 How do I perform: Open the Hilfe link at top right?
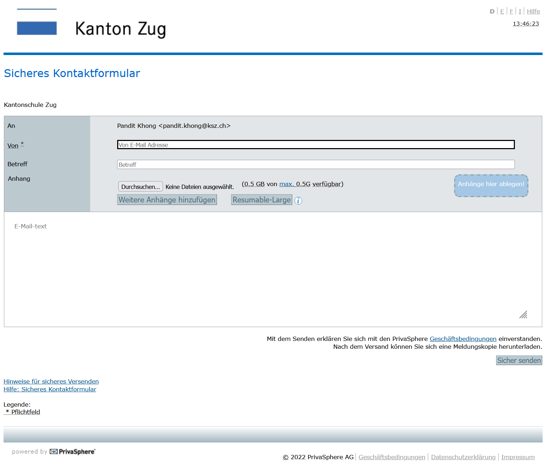(533, 11)
